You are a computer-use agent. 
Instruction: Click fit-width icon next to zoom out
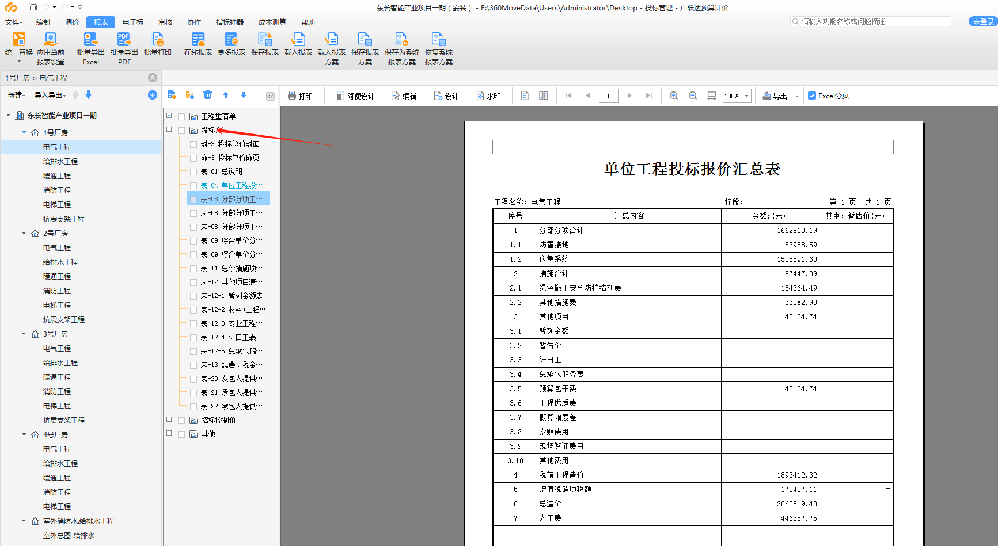pyautogui.click(x=712, y=96)
